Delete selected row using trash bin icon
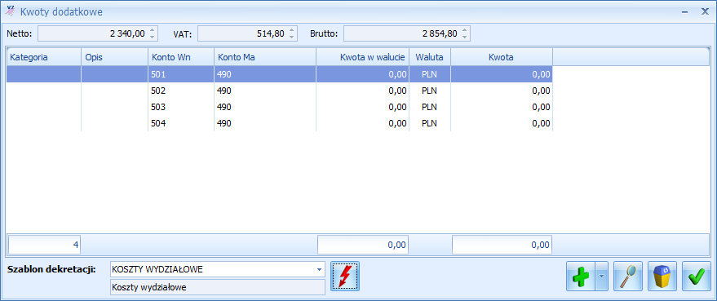 [662, 277]
